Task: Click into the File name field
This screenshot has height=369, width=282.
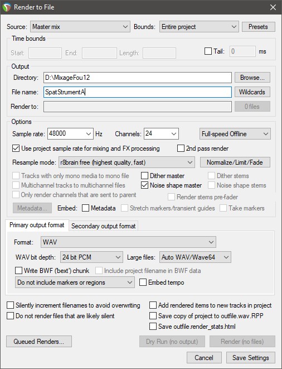Action: (138, 92)
